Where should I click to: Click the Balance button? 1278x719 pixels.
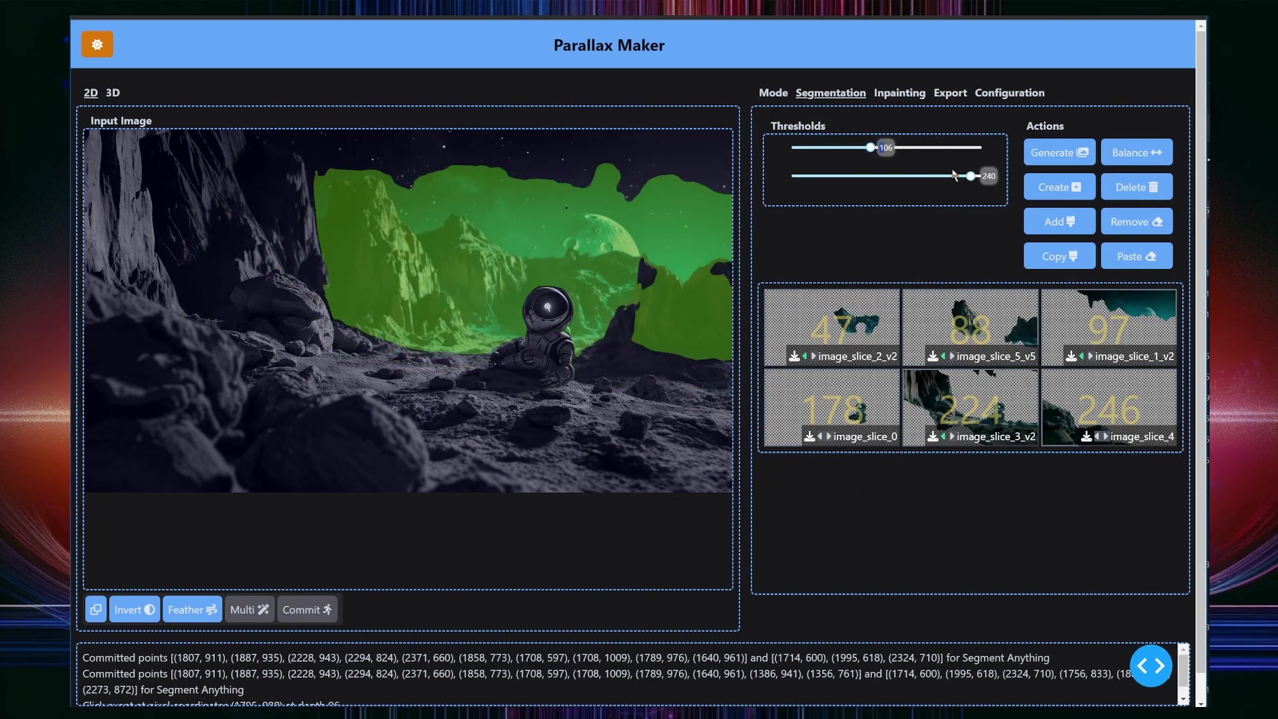tap(1136, 152)
